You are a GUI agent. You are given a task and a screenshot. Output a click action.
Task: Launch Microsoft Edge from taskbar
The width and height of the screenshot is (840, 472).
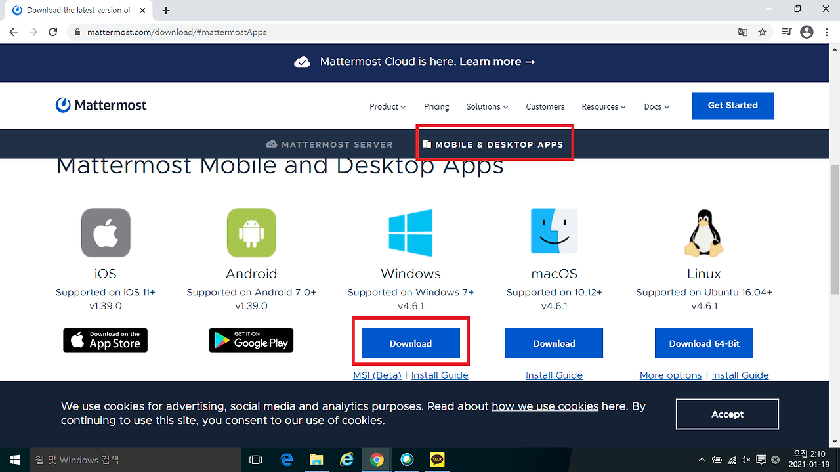(287, 460)
